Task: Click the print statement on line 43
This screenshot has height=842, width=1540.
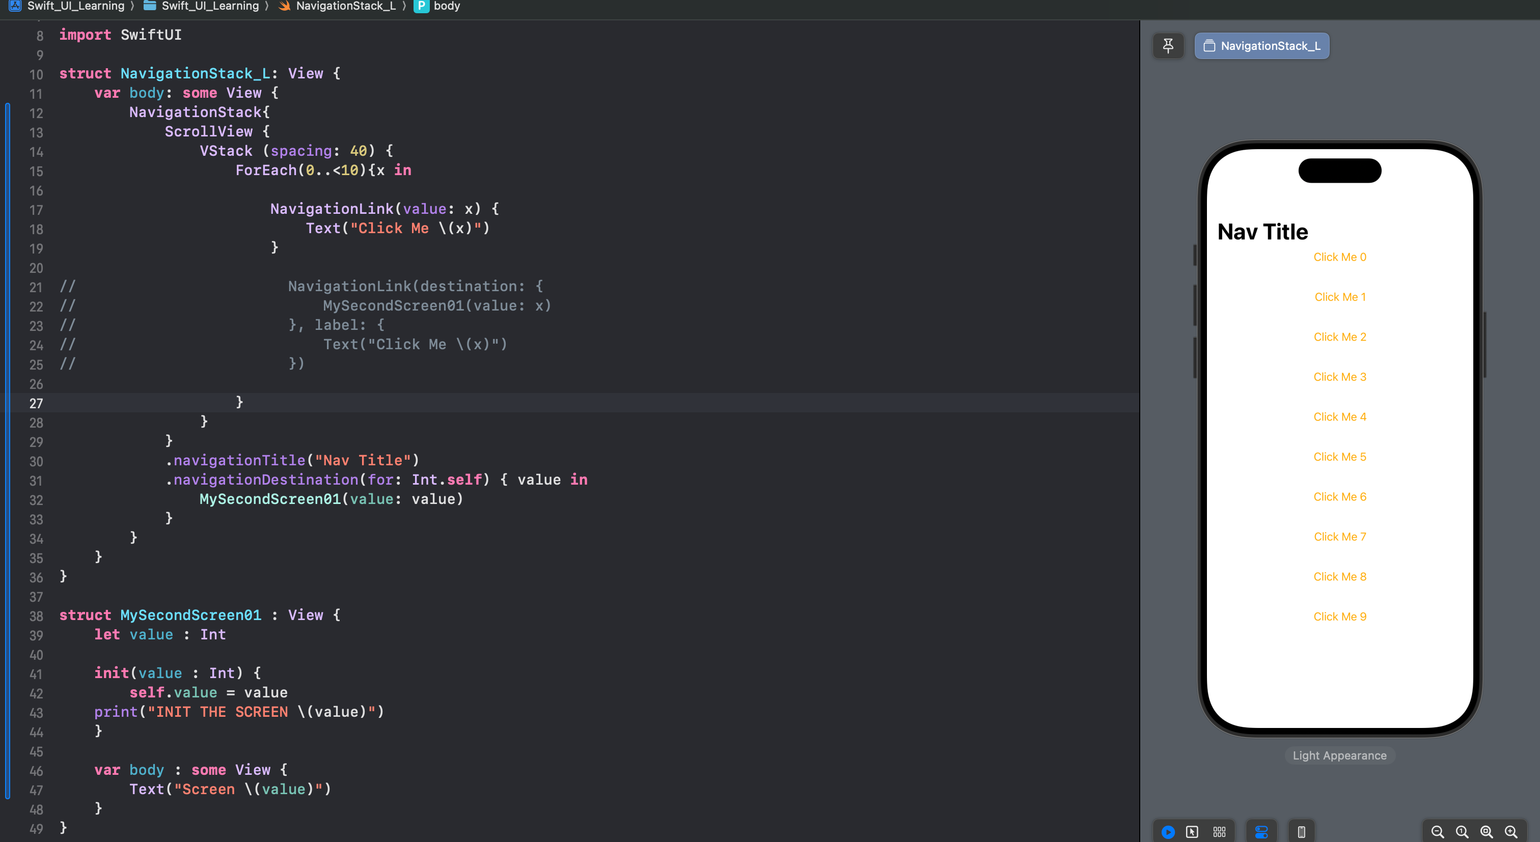Action: click(239, 712)
